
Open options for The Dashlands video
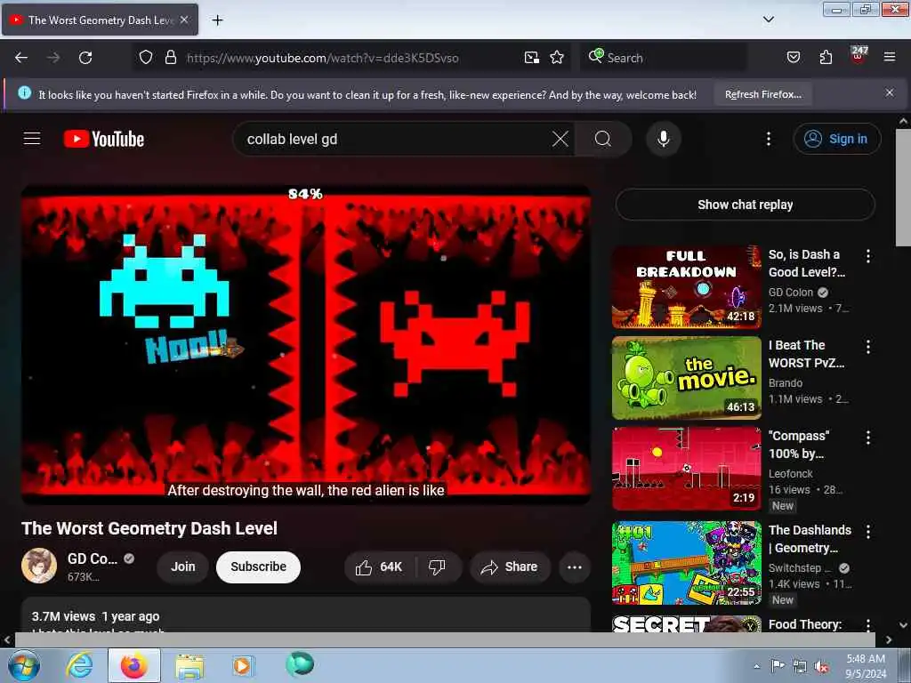[868, 531]
